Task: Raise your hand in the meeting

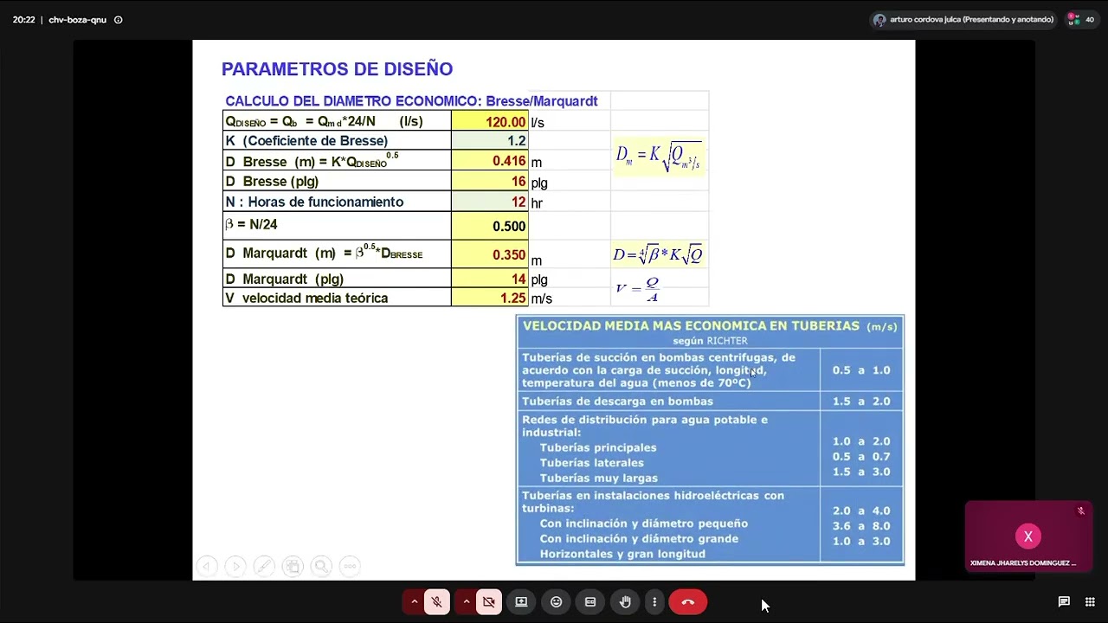Action: pyautogui.click(x=625, y=602)
